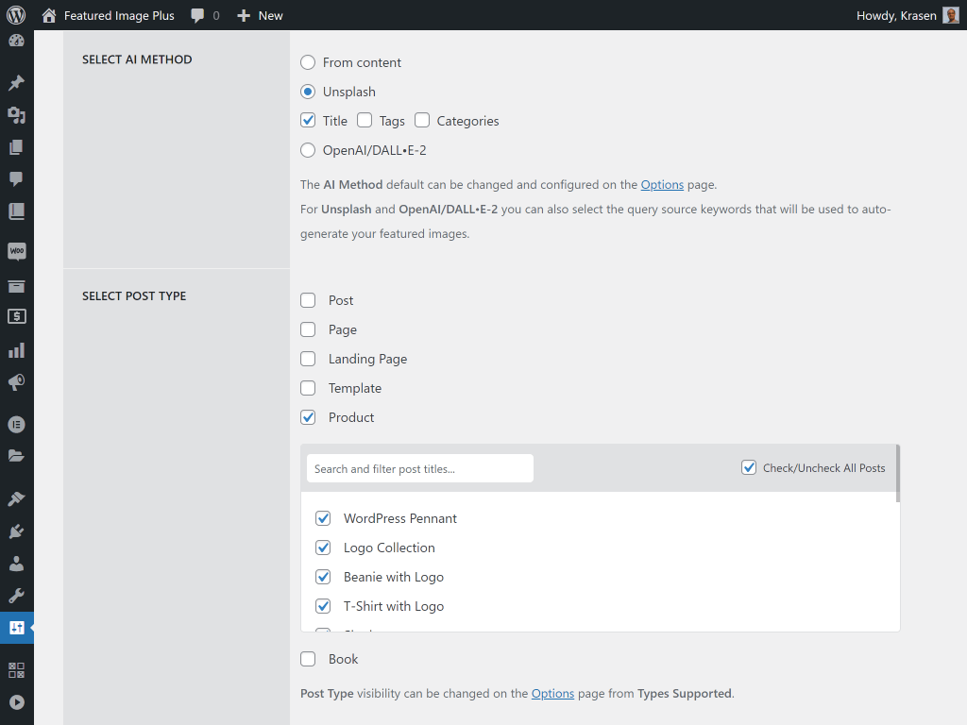Click the comment count 0 in admin bar
This screenshot has width=967, height=725.
tap(216, 15)
